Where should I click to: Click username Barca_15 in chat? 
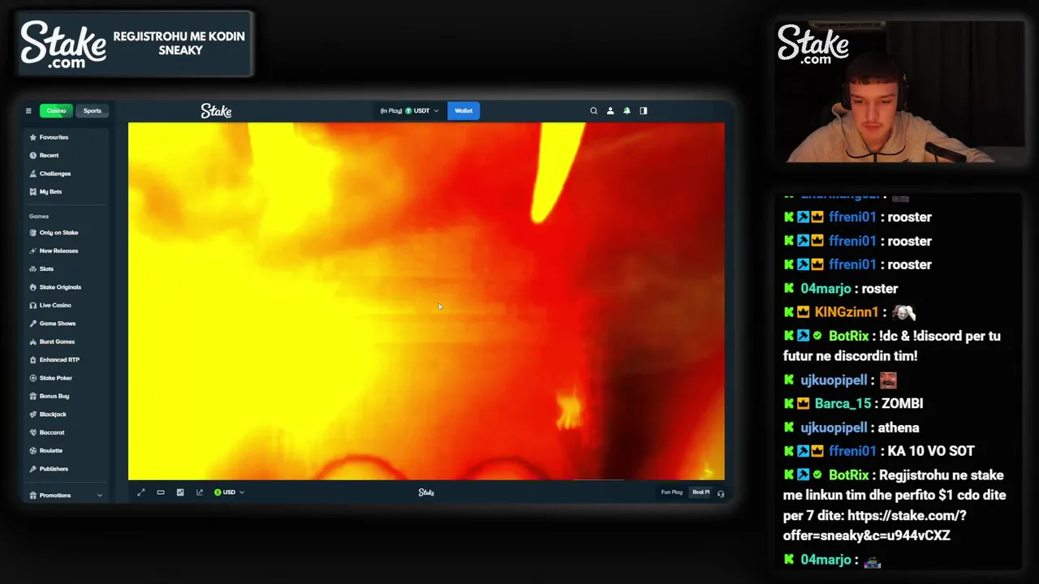[843, 403]
